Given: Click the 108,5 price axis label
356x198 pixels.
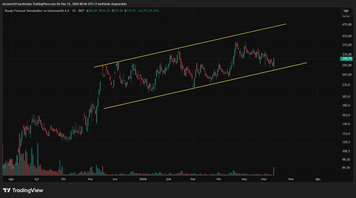Looking at the screenshot, I should point(346,151).
